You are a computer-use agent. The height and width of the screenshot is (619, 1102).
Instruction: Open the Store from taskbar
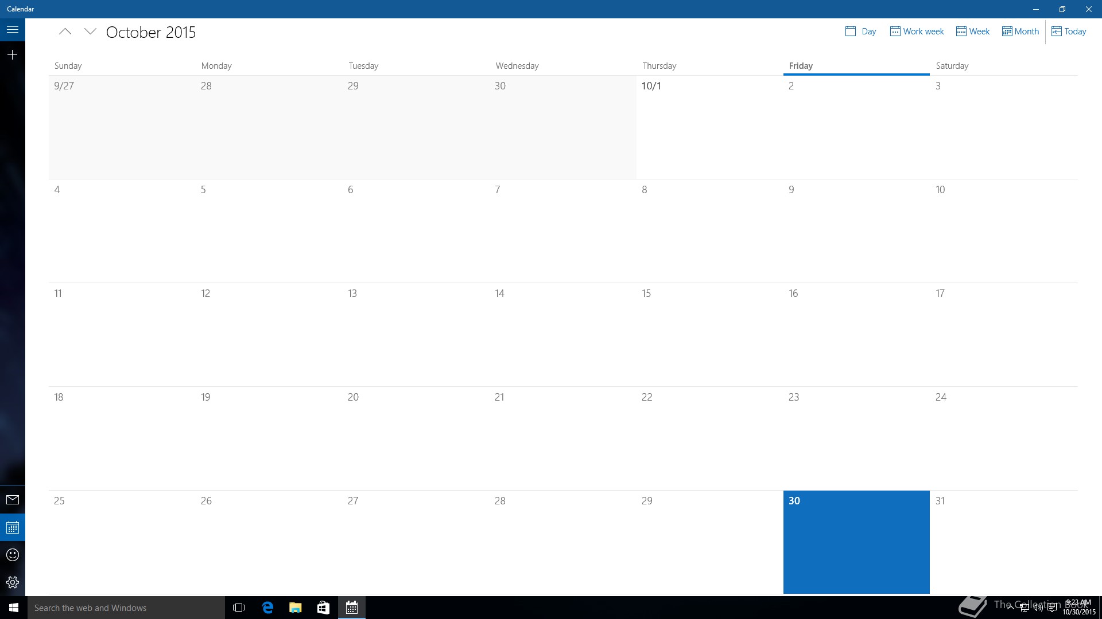point(324,608)
